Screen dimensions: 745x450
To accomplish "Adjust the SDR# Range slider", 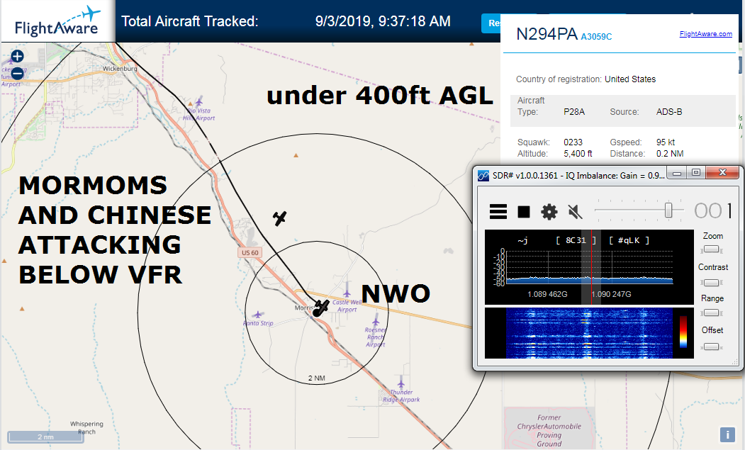I will (711, 313).
